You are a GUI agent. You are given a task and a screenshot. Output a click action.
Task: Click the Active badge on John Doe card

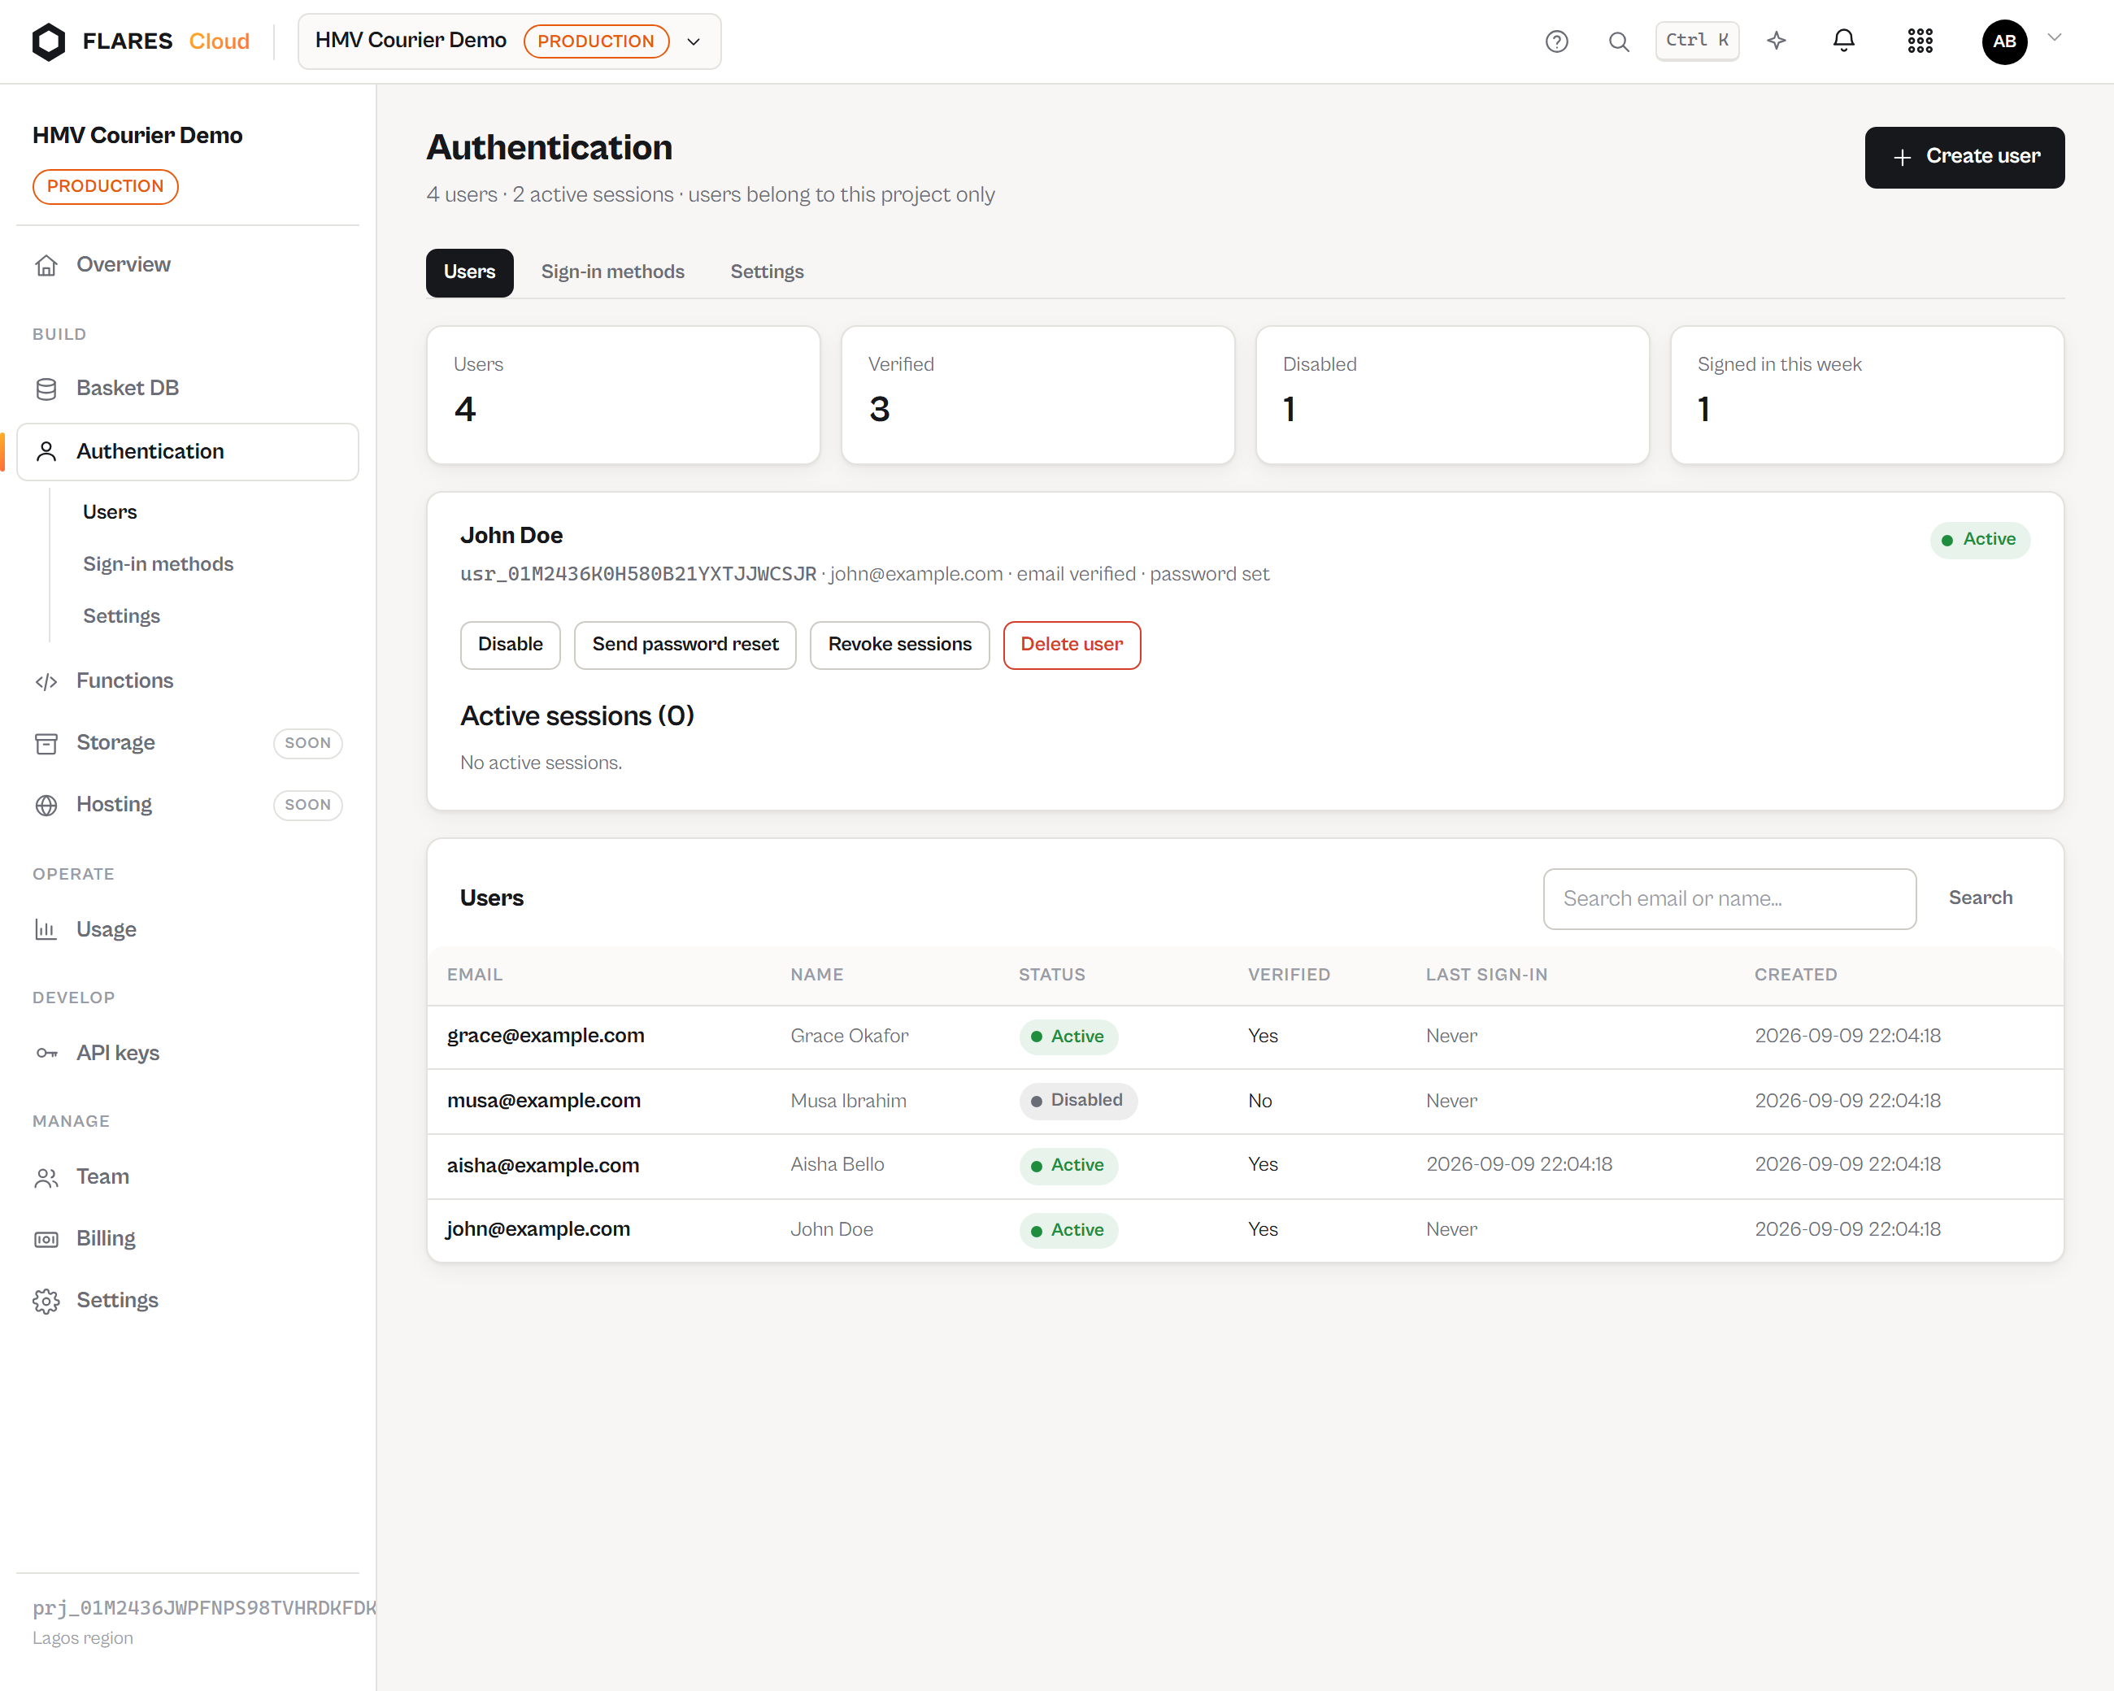pyautogui.click(x=1979, y=540)
